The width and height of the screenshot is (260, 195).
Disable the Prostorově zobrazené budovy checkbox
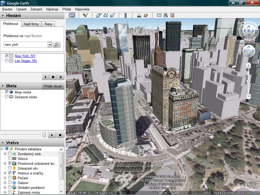tap(10, 163)
